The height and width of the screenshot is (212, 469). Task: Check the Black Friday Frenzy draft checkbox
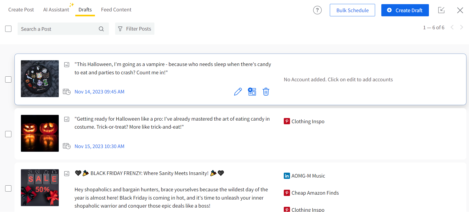point(8,188)
